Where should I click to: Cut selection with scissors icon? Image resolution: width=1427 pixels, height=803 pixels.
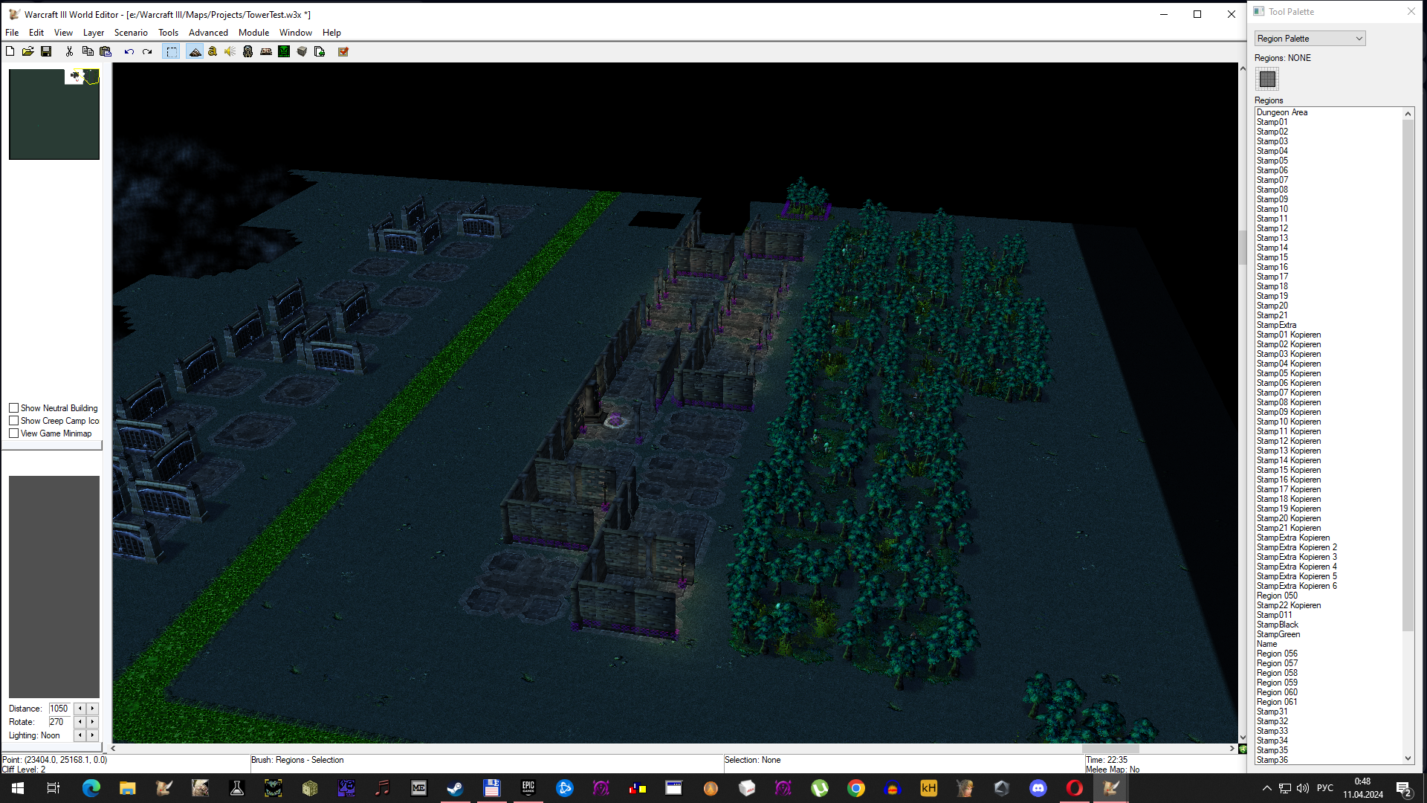pyautogui.click(x=69, y=51)
